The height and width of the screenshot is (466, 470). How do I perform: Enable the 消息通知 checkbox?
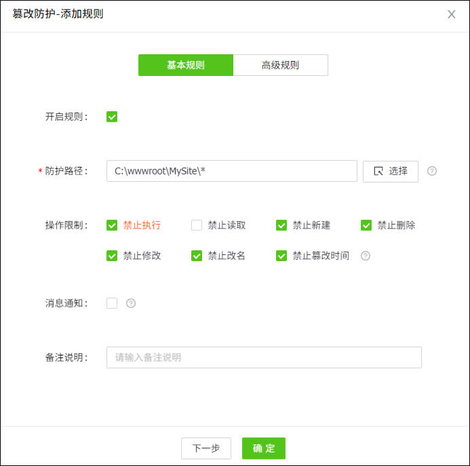click(112, 303)
